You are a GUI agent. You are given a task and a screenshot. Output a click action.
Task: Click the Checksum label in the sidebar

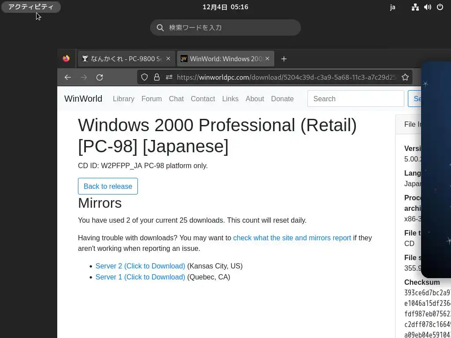[422, 282]
